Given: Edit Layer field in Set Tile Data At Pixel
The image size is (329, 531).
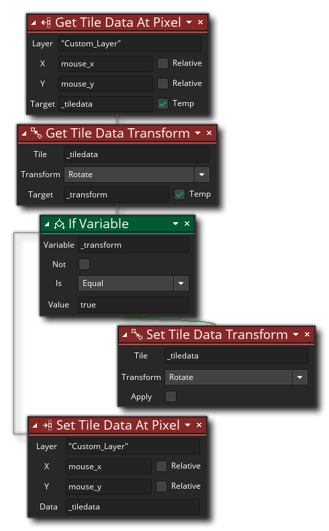Looking at the screenshot, I should click(133, 446).
